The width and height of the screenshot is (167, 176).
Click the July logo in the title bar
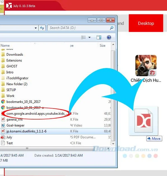(x=9, y=6)
